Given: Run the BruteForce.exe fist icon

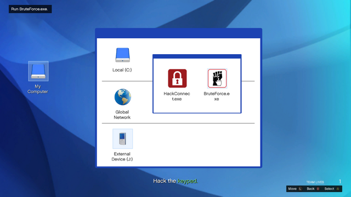Looking at the screenshot, I should point(217,78).
